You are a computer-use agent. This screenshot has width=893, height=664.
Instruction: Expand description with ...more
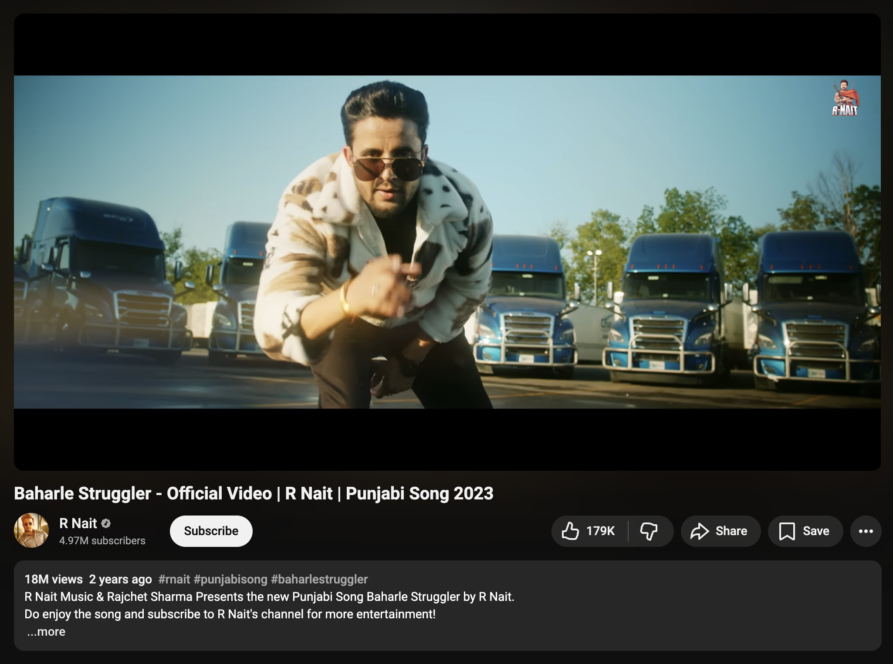(46, 631)
